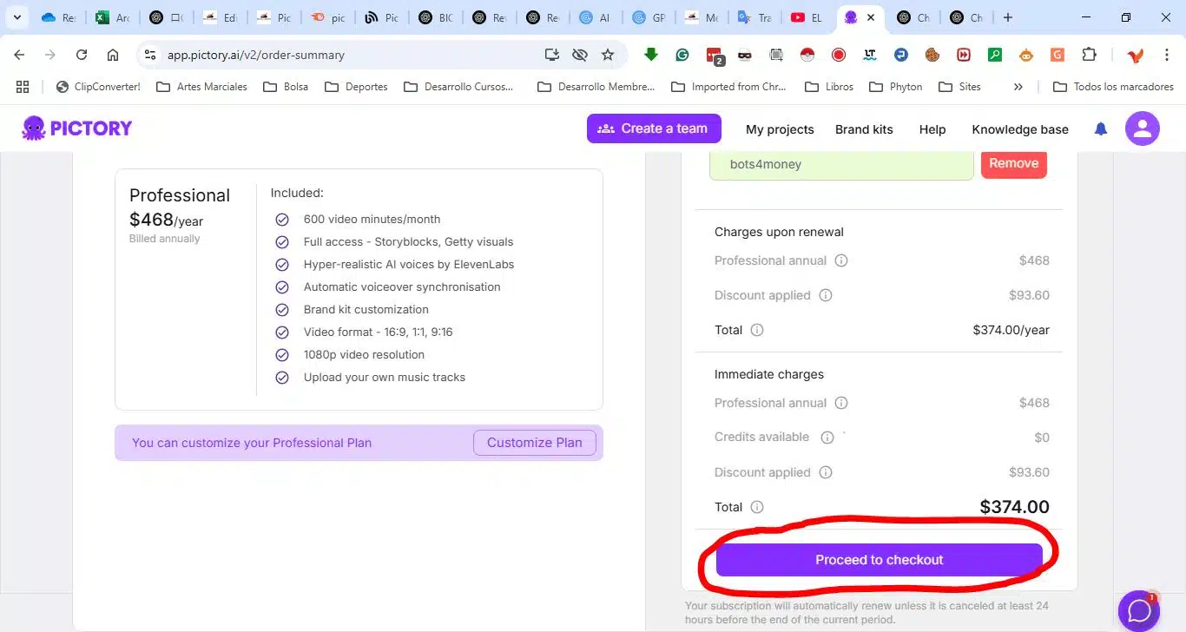Viewport: 1186px width, 632px height.
Task: Open My projects in the navigation
Action: [x=780, y=129]
